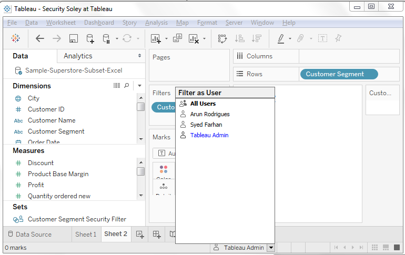This screenshot has height=255, width=405.
Task: Click the Measures scroll down arrow
Action: coord(141,196)
